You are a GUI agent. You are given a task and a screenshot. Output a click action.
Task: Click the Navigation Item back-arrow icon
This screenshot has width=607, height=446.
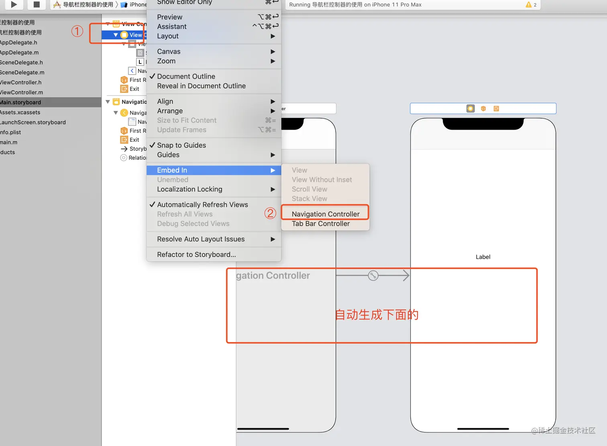(132, 71)
